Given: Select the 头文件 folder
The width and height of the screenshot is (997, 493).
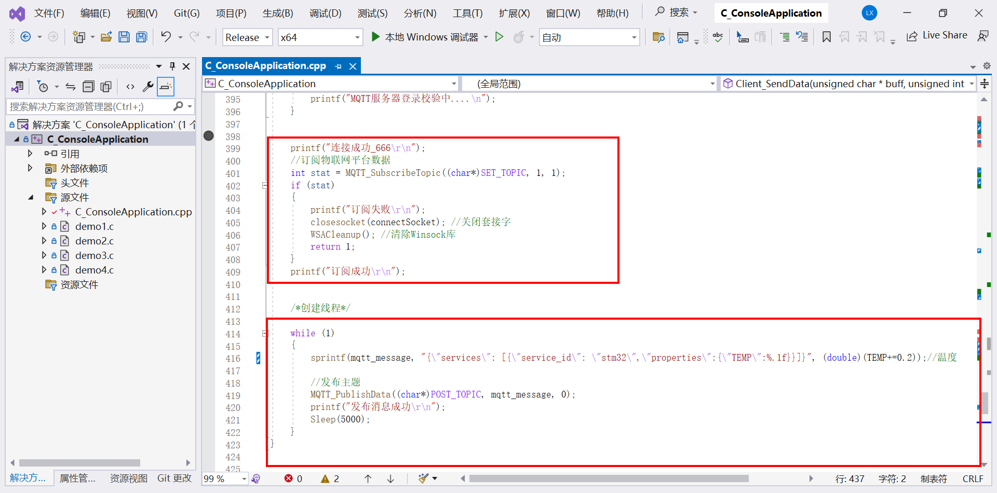Looking at the screenshot, I should (x=74, y=183).
